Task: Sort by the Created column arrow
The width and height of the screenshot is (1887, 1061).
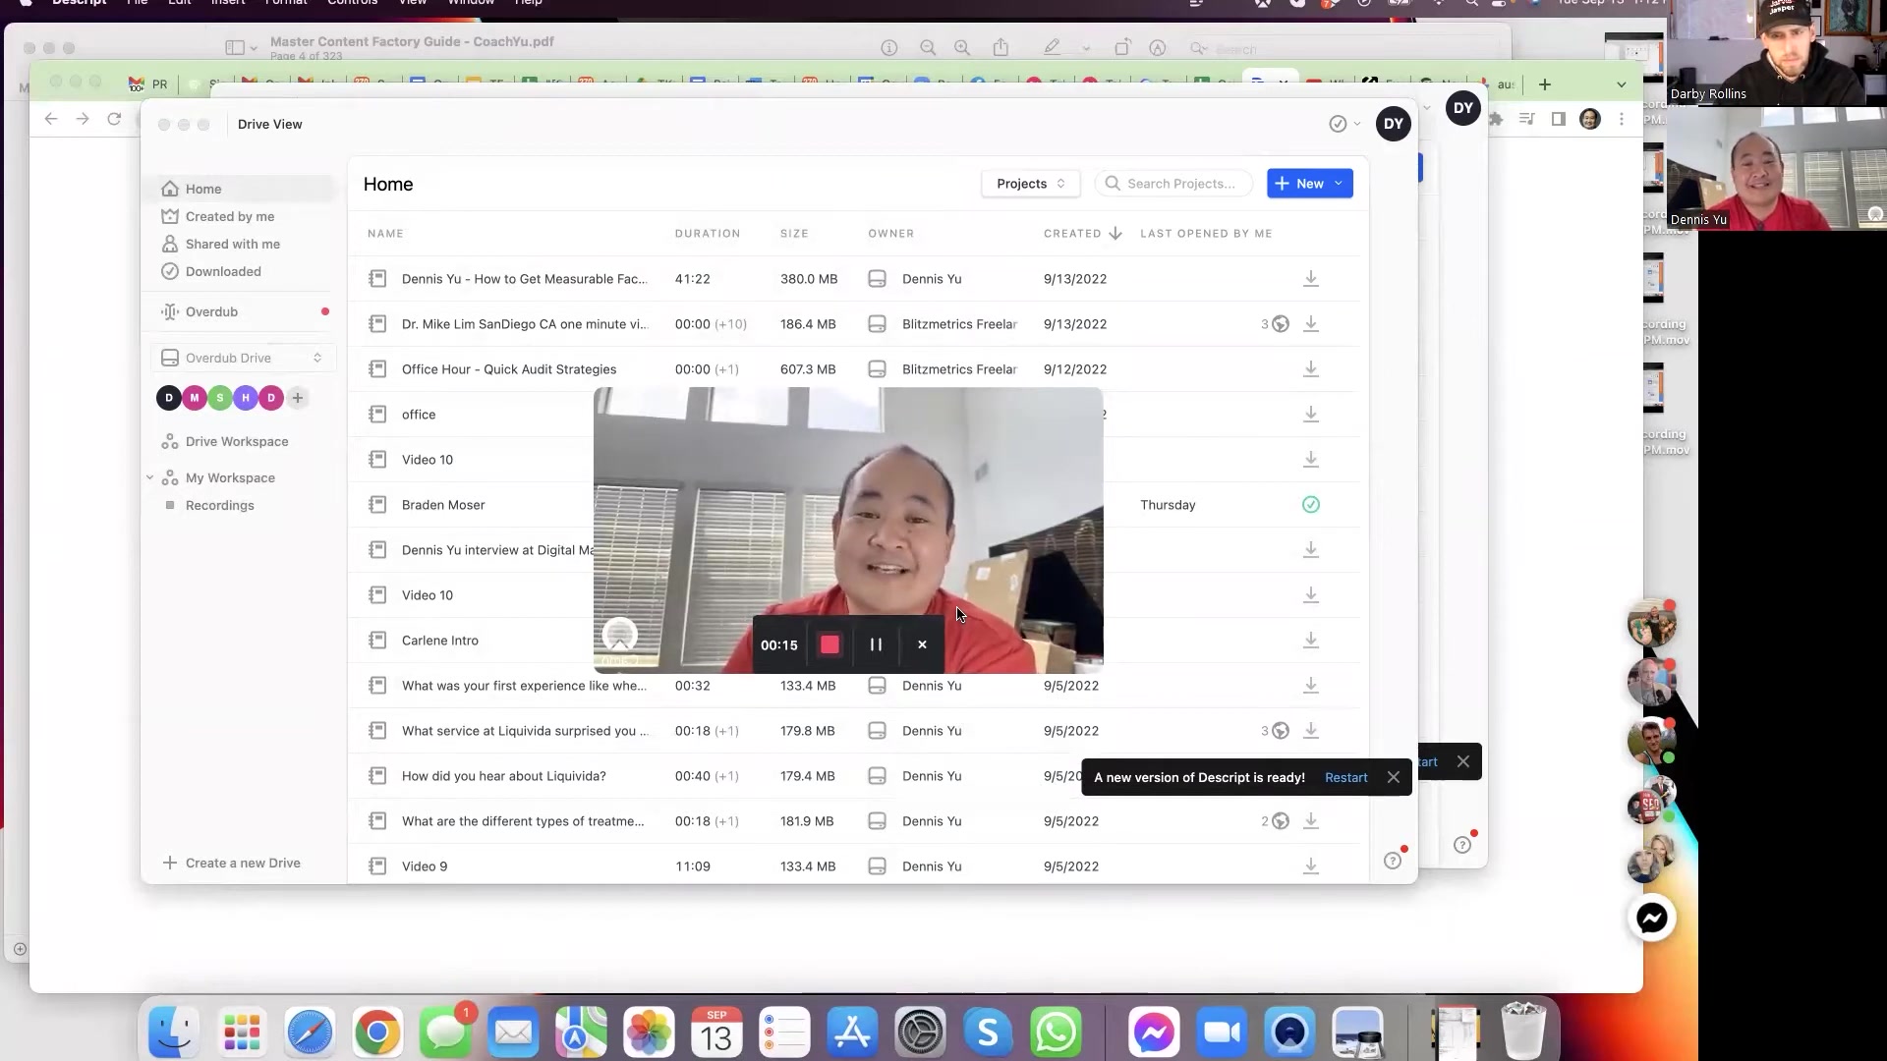Action: pyautogui.click(x=1115, y=234)
